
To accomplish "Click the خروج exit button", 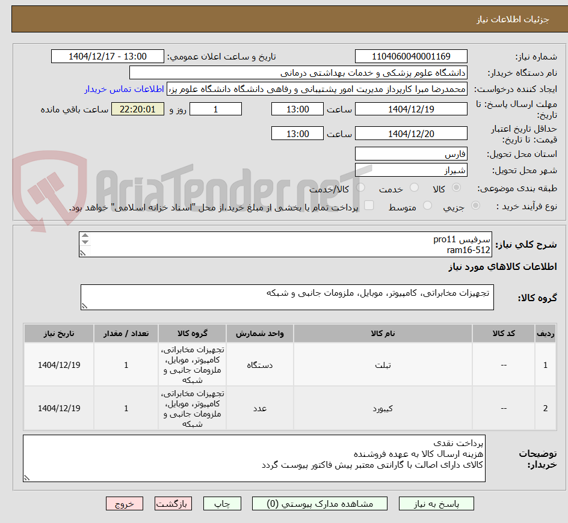I will (124, 503).
